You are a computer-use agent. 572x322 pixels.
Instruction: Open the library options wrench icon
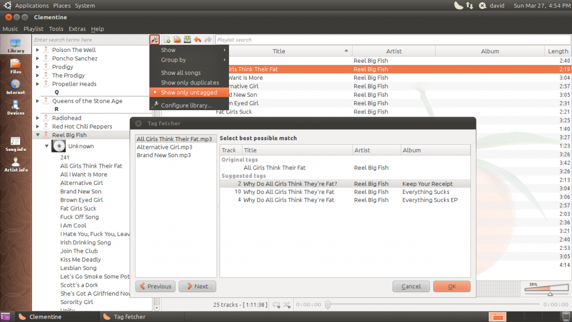click(x=155, y=39)
